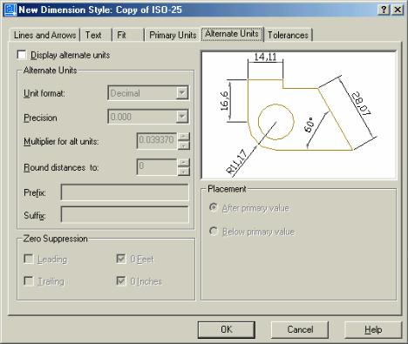Switch to the Primary Units tab
The image size is (408, 344).
pos(173,35)
